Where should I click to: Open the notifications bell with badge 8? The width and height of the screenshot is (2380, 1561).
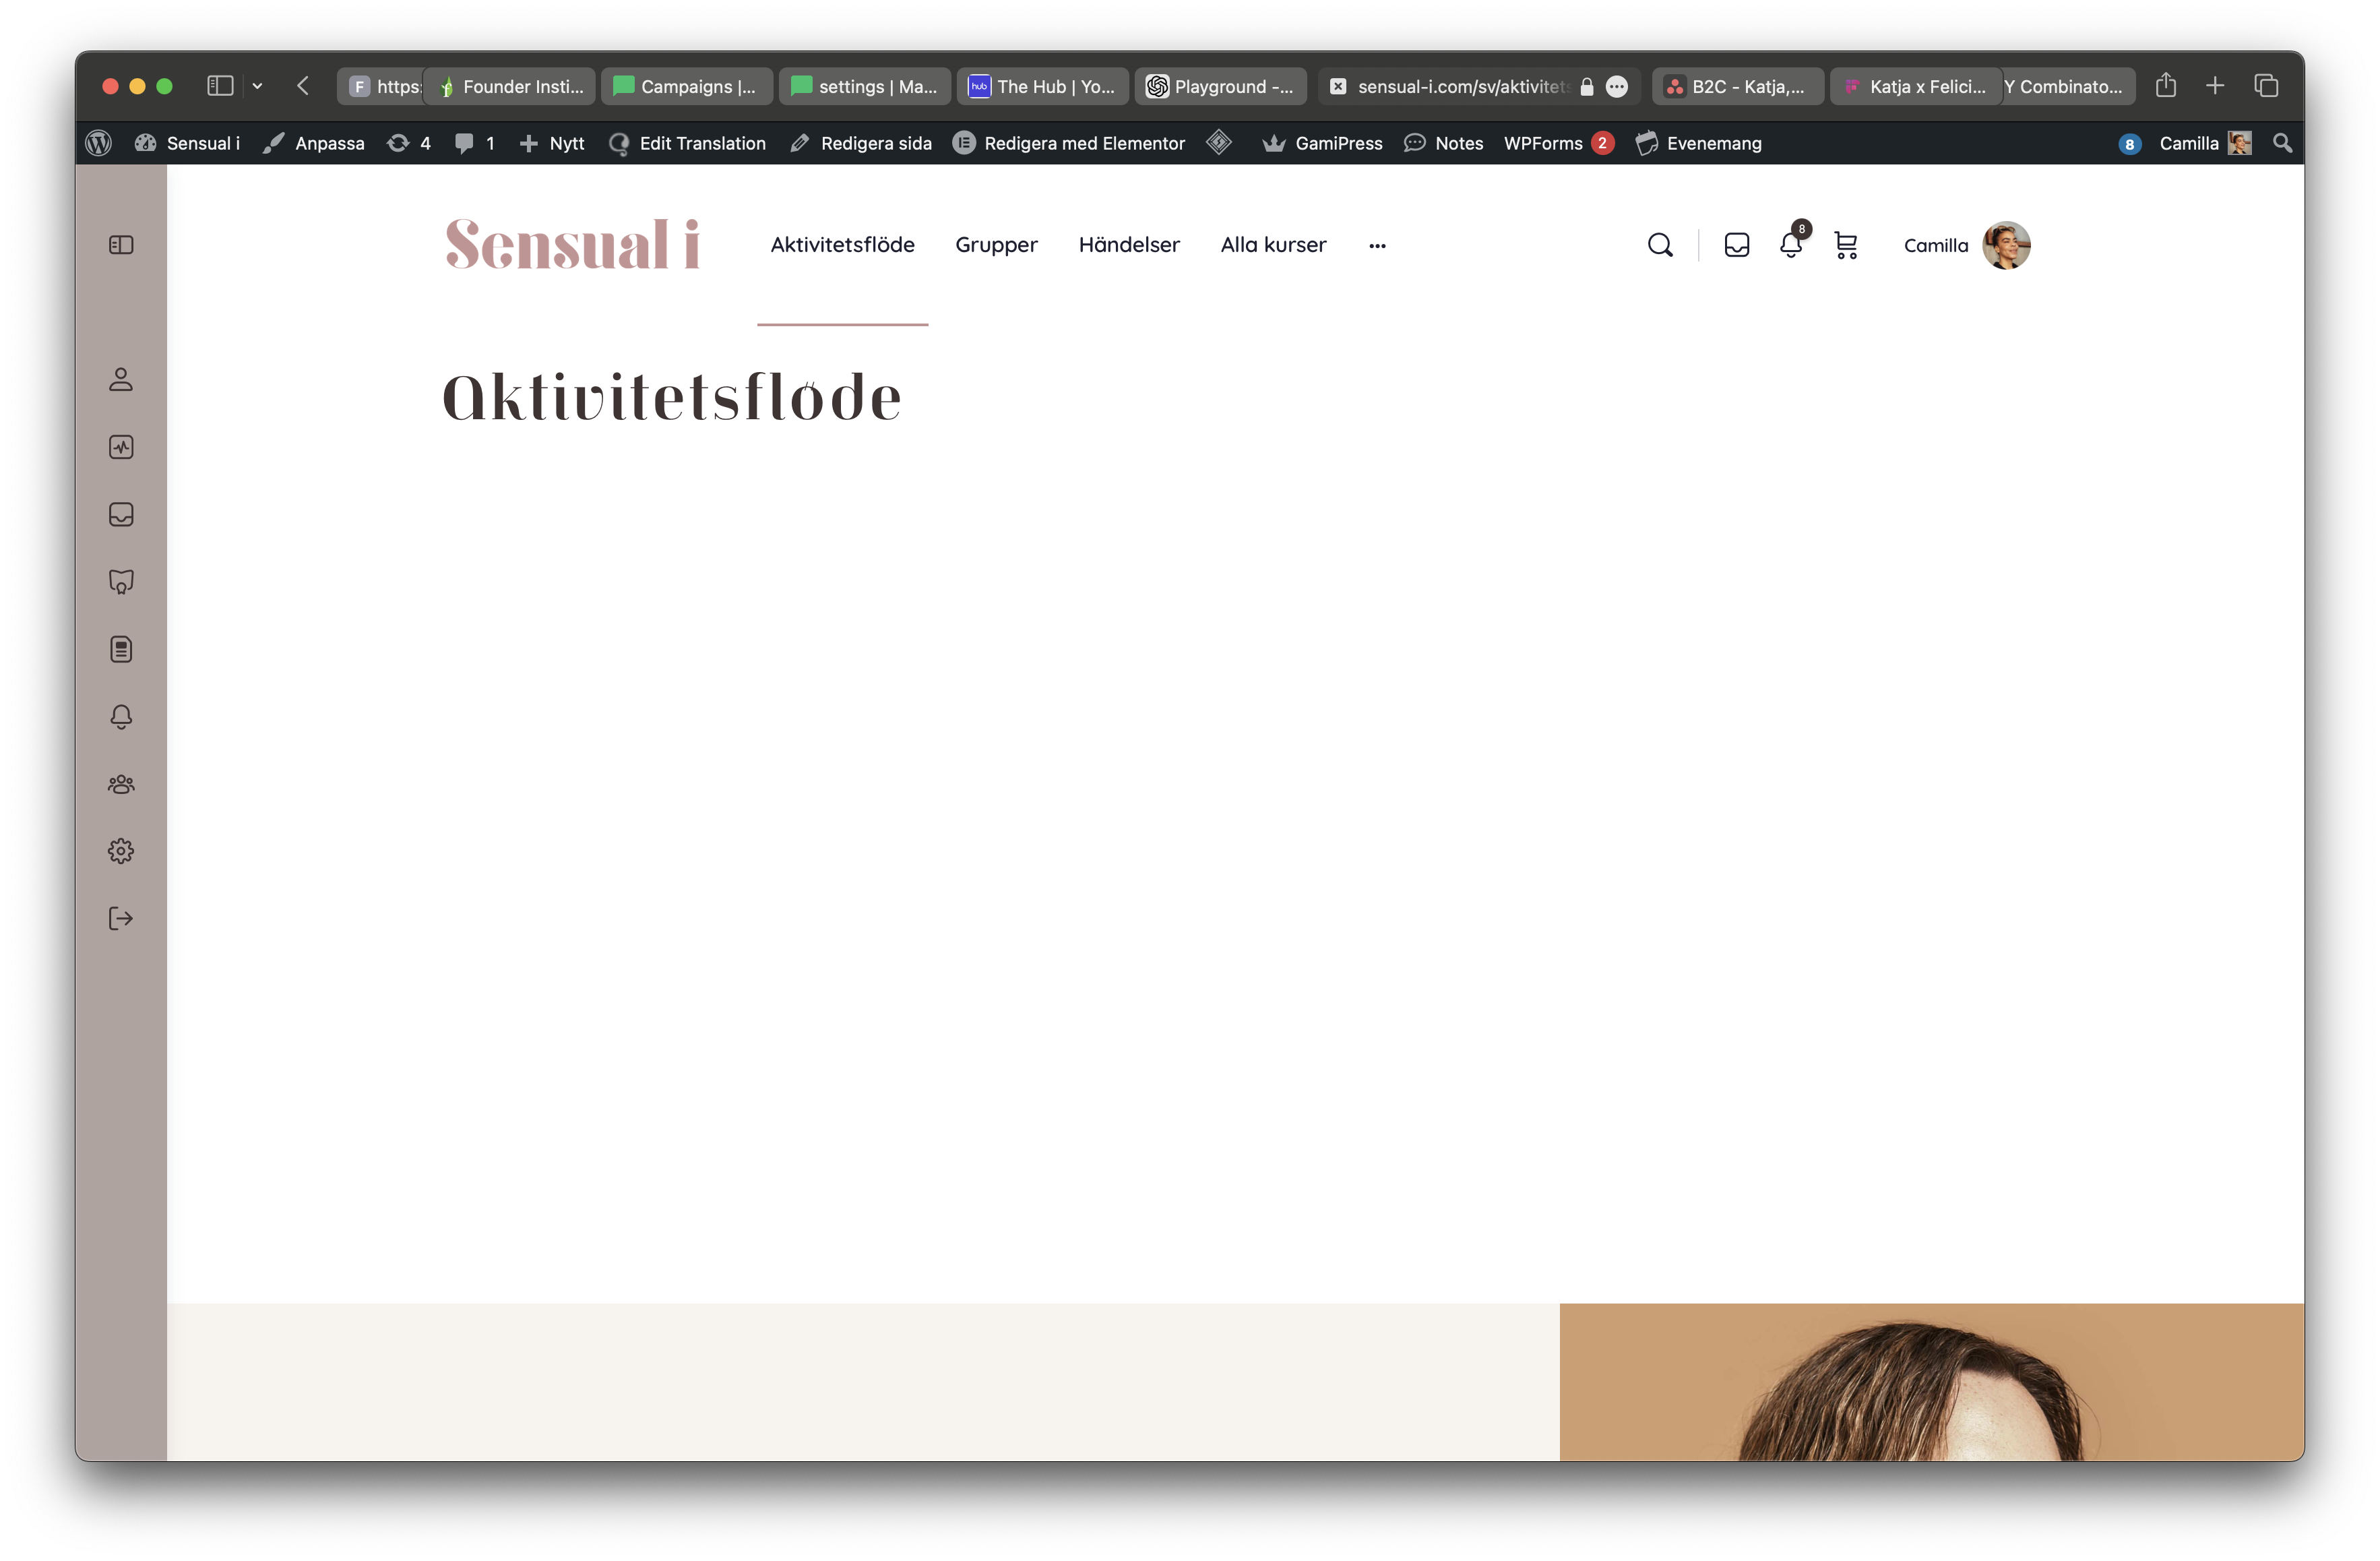coord(1790,245)
